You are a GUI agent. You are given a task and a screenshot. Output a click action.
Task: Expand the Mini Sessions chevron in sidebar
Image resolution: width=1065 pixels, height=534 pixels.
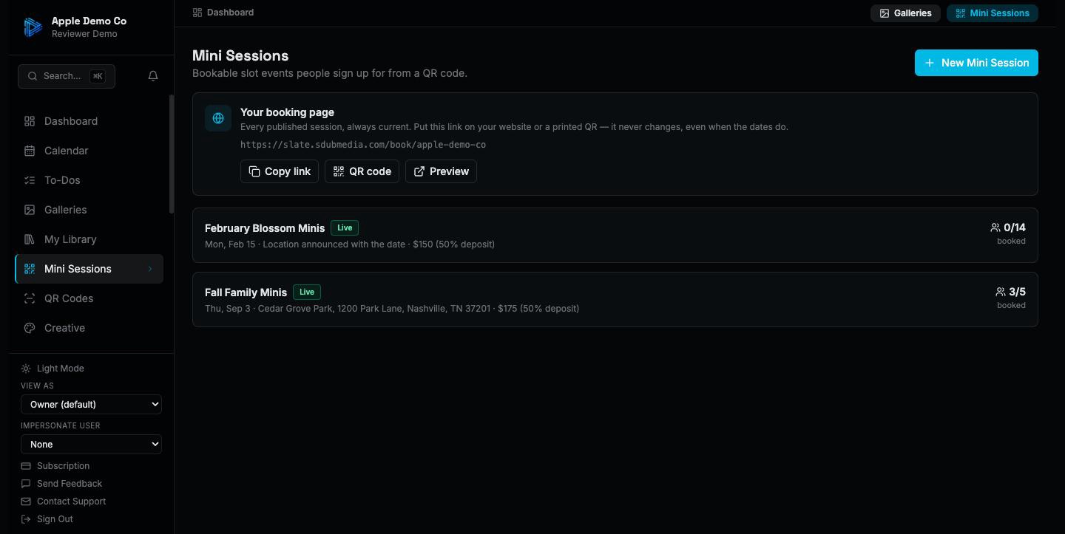(150, 269)
